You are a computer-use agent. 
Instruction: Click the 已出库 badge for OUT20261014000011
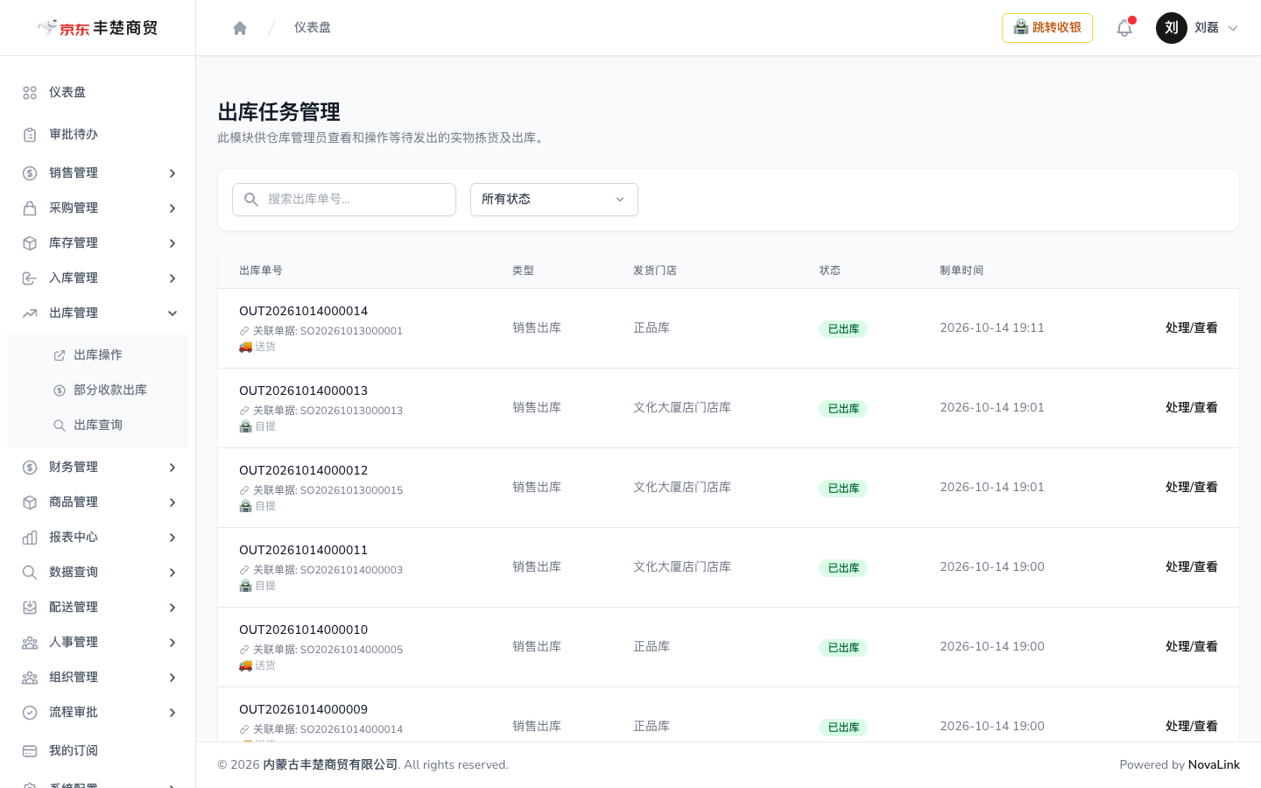(843, 568)
